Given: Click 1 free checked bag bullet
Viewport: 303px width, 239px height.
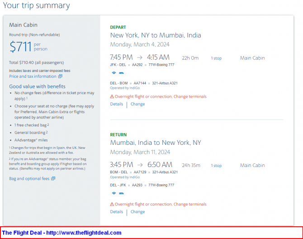Looking at the screenshot, I should coord(32,125).
